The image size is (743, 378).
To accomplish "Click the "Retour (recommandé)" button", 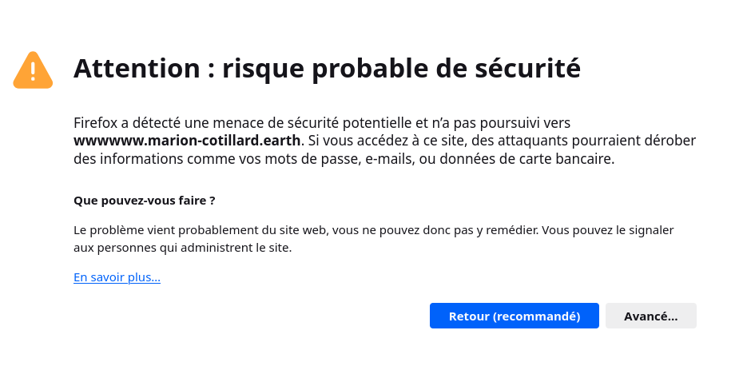I will point(515,316).
